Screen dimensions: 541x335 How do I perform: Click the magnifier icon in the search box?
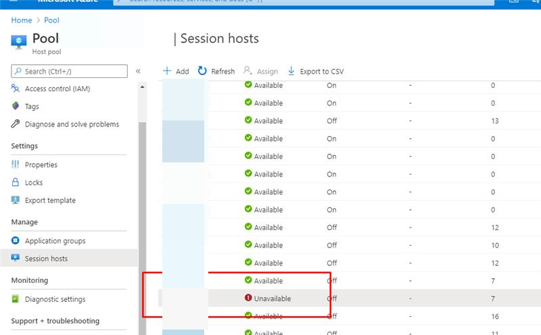tap(18, 71)
